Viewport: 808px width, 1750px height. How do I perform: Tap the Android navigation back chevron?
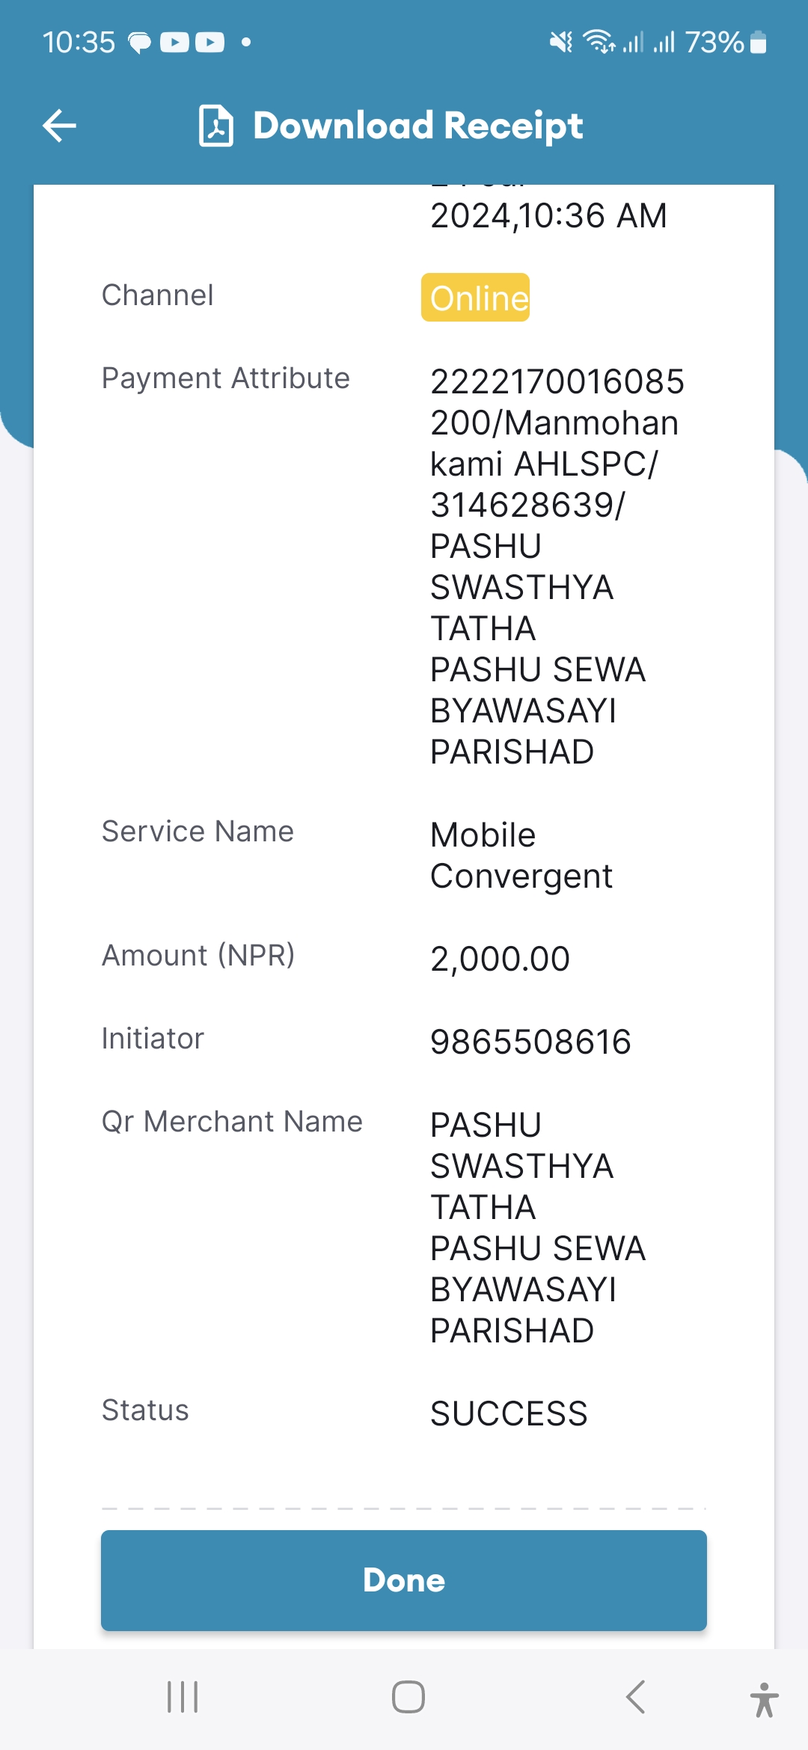(x=635, y=1697)
